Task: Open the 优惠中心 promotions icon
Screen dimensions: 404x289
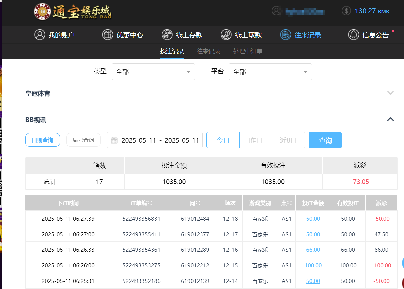Action: click(107, 34)
